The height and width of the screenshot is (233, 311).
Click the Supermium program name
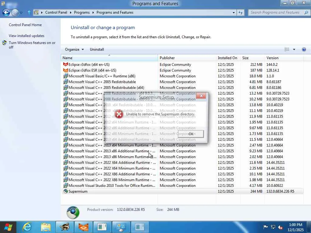tap(78, 191)
